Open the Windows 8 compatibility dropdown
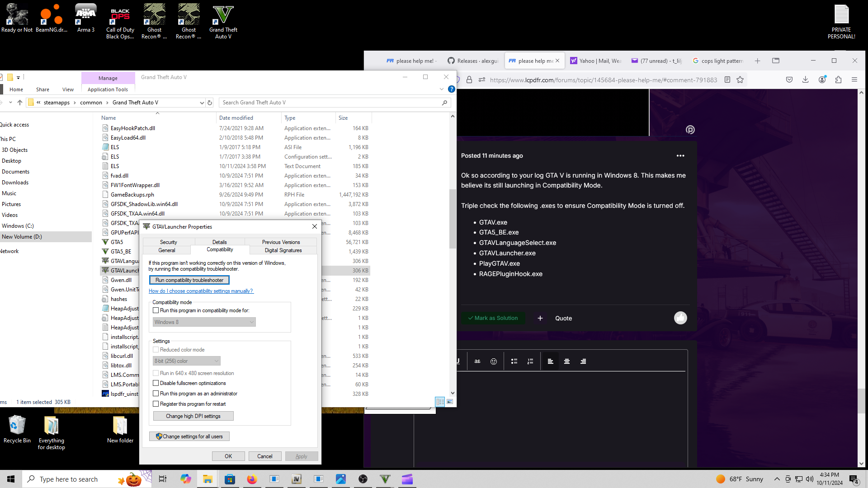This screenshot has height=488, width=868. (204, 322)
